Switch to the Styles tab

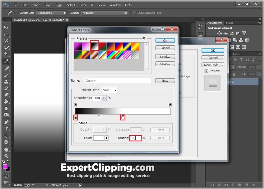[x=230, y=23]
